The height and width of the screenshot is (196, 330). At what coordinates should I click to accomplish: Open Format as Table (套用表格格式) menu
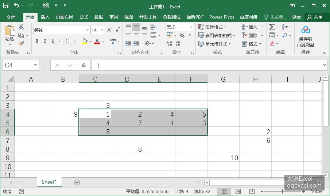pyautogui.click(x=217, y=35)
